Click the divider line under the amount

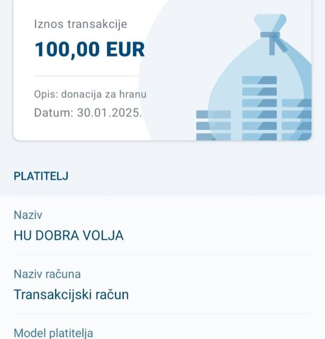pyautogui.click(x=86, y=76)
